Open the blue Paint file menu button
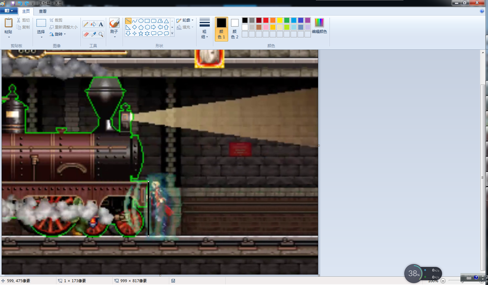 click(9, 11)
